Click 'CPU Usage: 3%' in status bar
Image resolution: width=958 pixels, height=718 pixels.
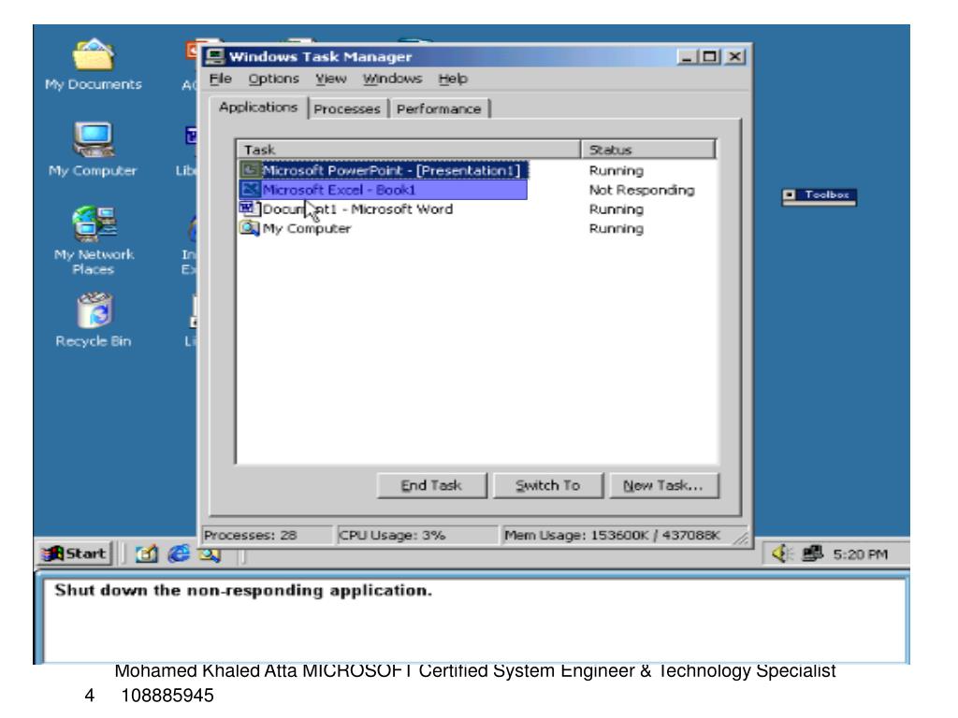pyautogui.click(x=392, y=536)
